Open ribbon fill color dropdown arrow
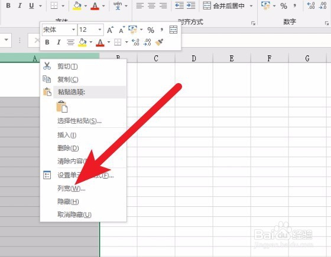This screenshot has height=257, width=331. coord(85,6)
